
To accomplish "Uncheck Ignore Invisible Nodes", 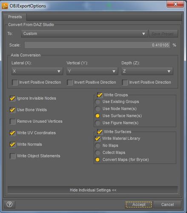I will pos(12,98).
